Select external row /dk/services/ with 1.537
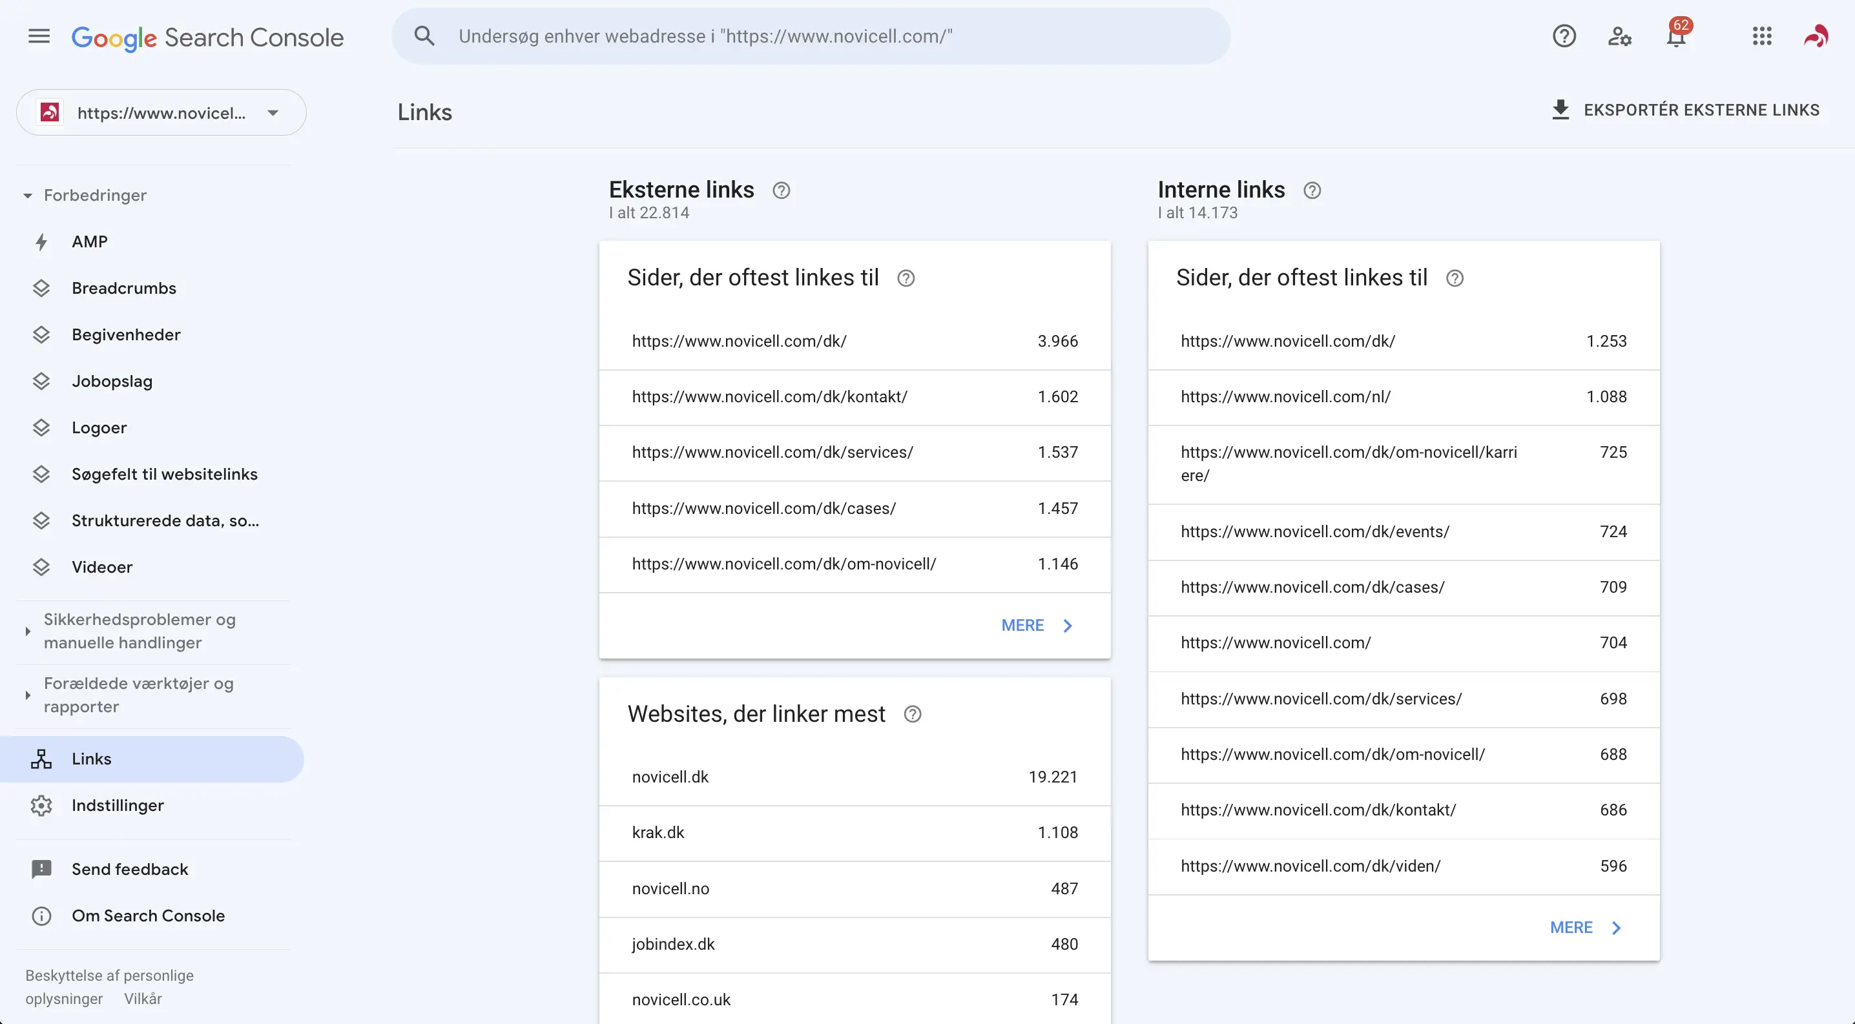This screenshot has width=1855, height=1024. click(x=855, y=453)
